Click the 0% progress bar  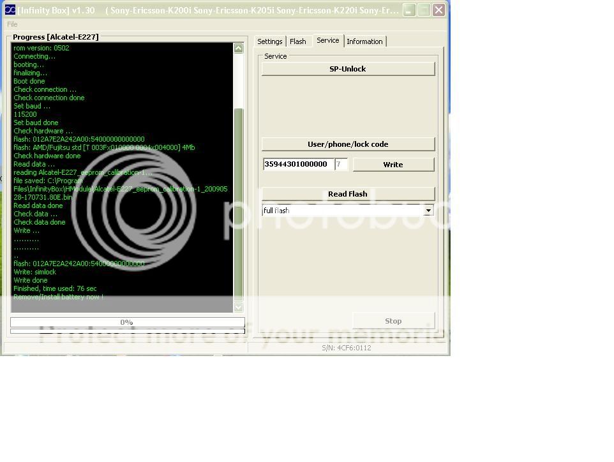click(x=127, y=322)
